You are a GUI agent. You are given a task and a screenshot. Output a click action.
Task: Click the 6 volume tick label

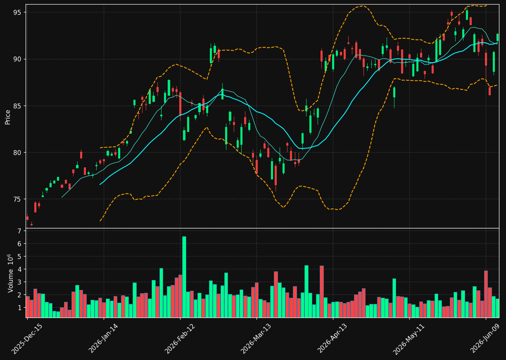[19, 244]
